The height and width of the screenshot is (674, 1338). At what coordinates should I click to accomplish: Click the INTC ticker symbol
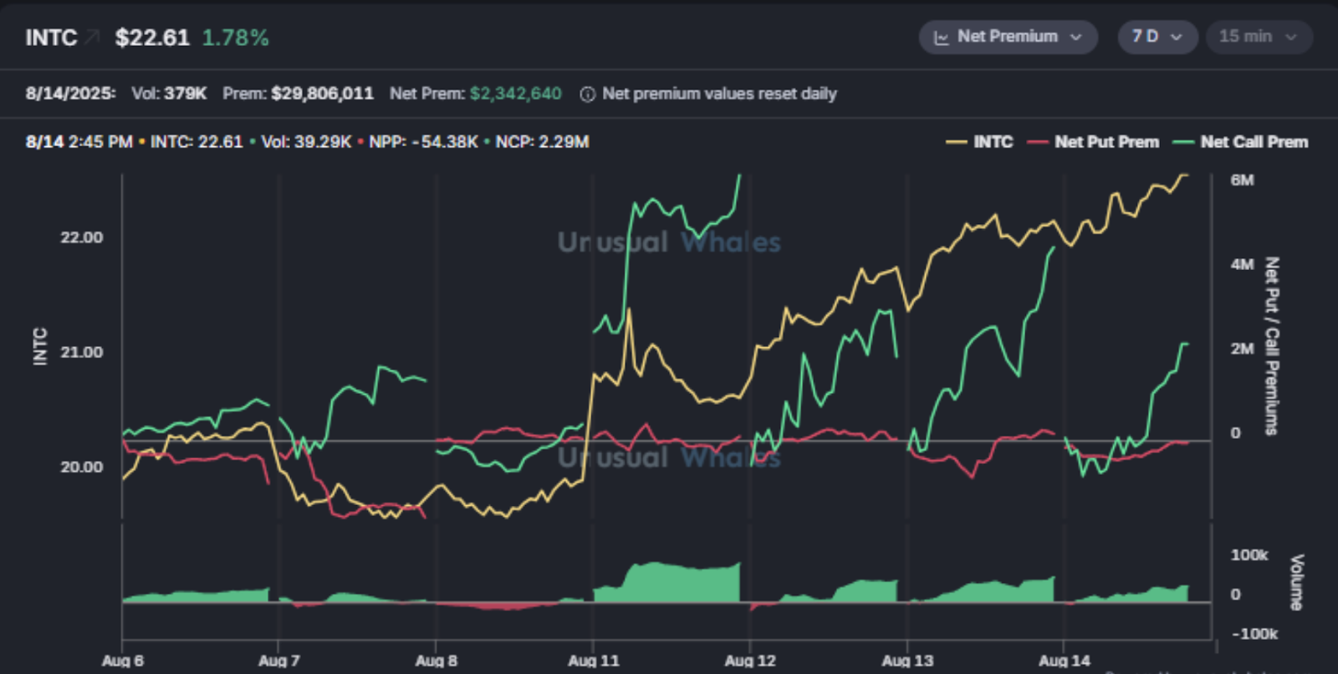point(51,38)
